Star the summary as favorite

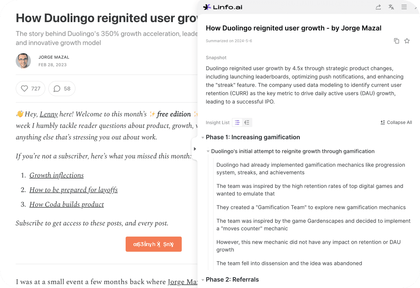pyautogui.click(x=407, y=41)
